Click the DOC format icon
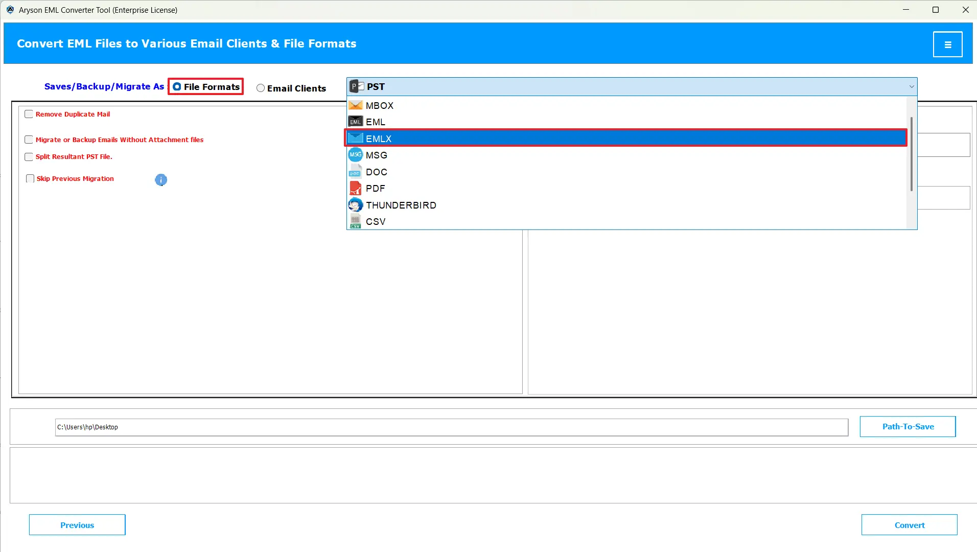This screenshot has width=977, height=552. click(356, 172)
